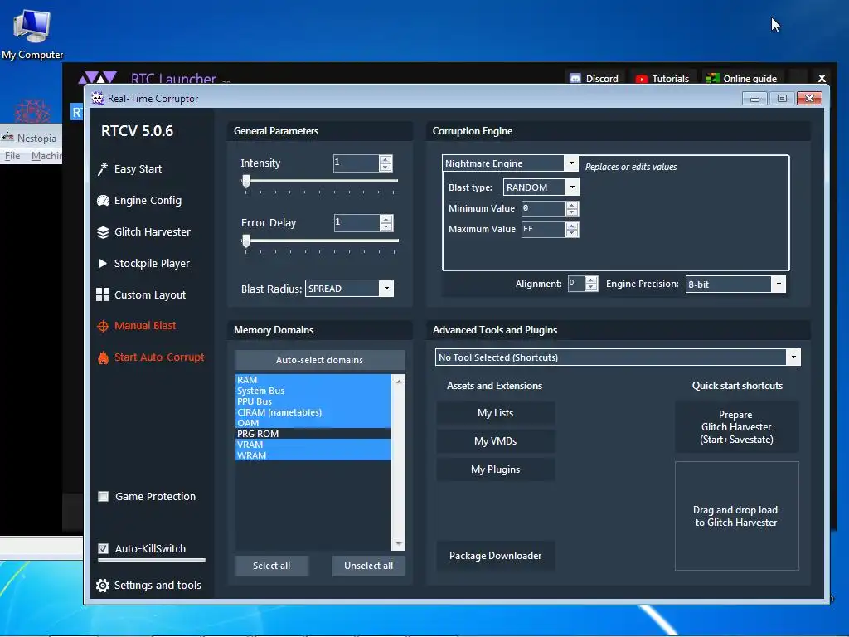Open the No Tool Selected dropdown

(793, 357)
